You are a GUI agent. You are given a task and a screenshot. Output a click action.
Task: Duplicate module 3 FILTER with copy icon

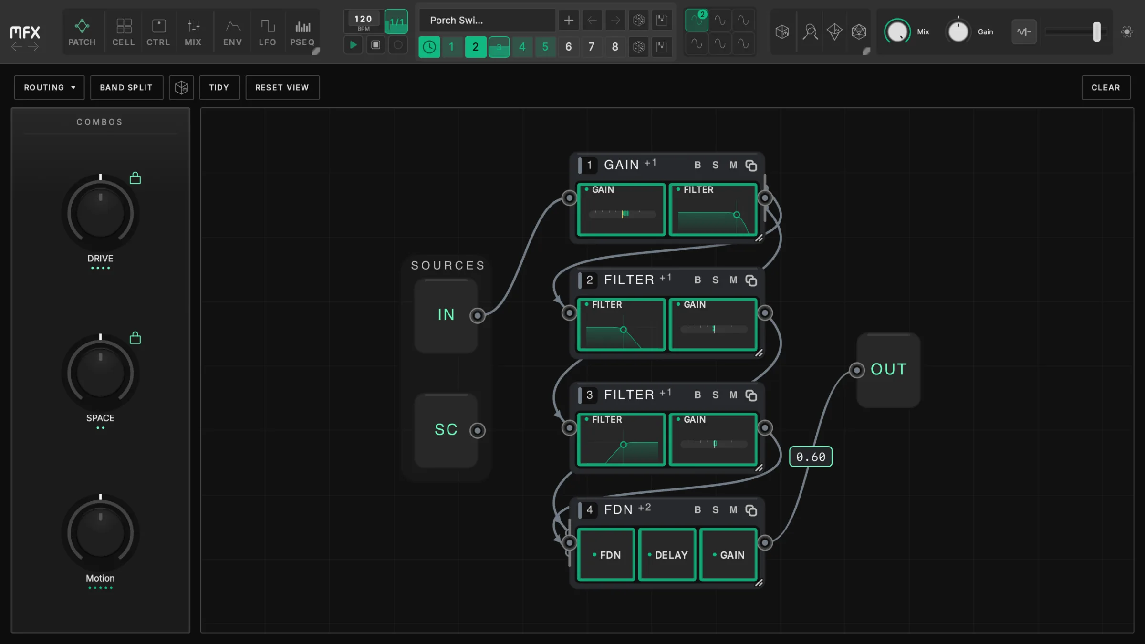pyautogui.click(x=751, y=395)
